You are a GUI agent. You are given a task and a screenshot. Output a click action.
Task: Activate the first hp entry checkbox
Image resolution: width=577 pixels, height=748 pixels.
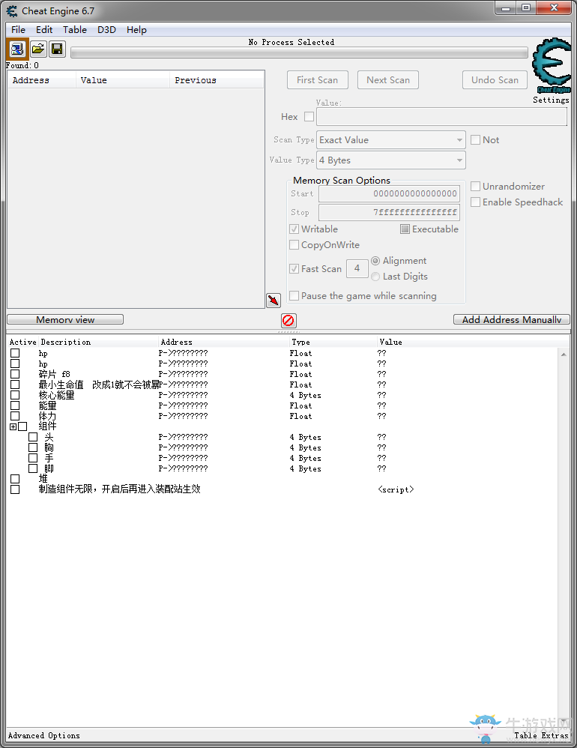click(x=15, y=353)
